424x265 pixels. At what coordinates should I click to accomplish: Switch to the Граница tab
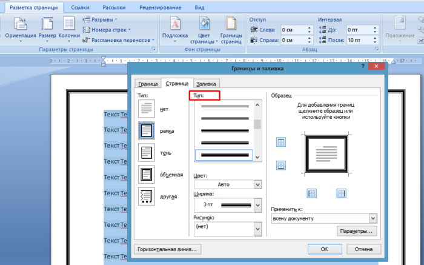click(148, 84)
